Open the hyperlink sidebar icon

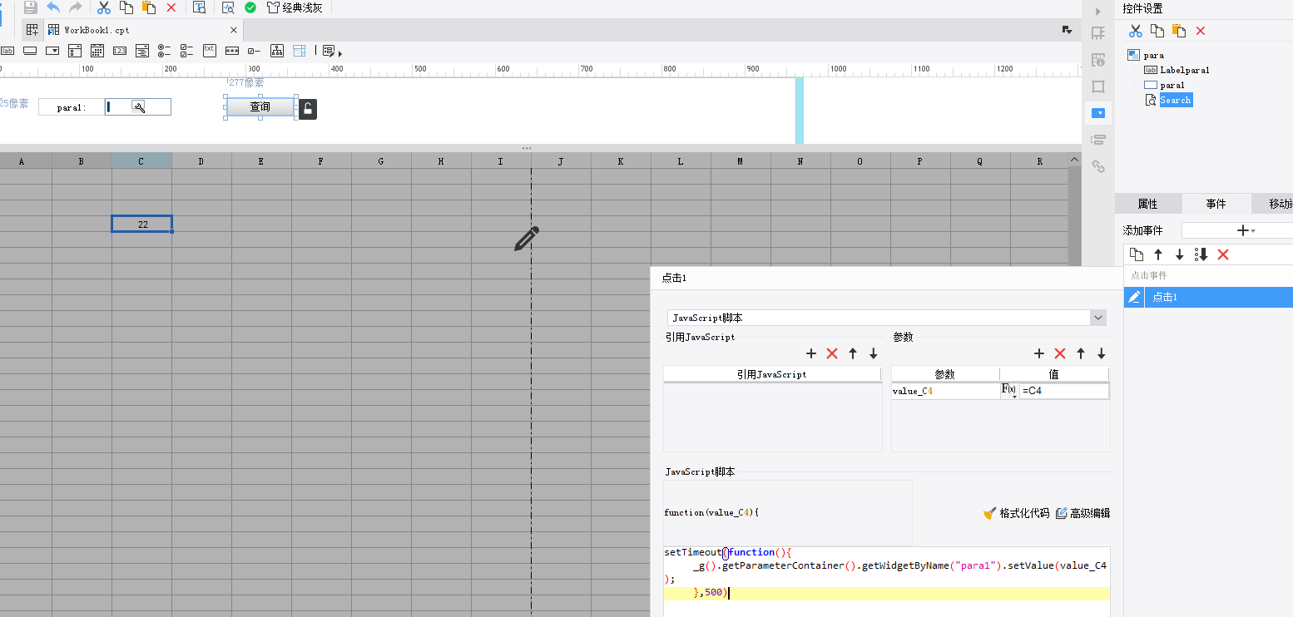(x=1098, y=166)
